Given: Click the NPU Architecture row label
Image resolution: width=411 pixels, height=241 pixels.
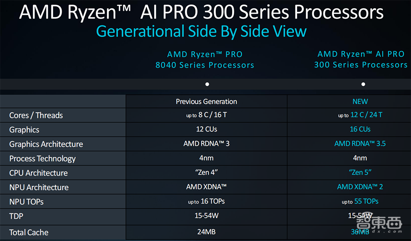Looking at the screenshot, I should pyautogui.click(x=39, y=188).
